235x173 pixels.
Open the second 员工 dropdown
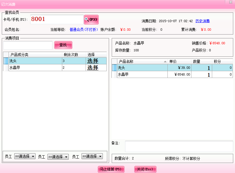click(x=58, y=157)
